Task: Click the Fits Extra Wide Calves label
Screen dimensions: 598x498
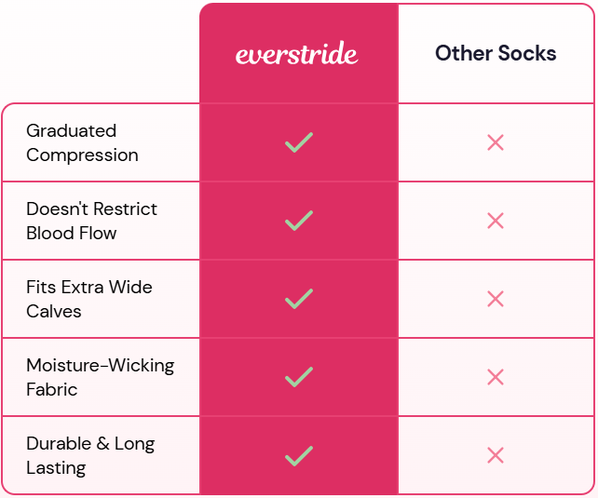Action: coord(88,299)
